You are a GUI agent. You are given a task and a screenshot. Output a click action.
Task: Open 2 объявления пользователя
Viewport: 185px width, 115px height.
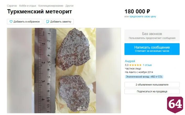point(152,85)
